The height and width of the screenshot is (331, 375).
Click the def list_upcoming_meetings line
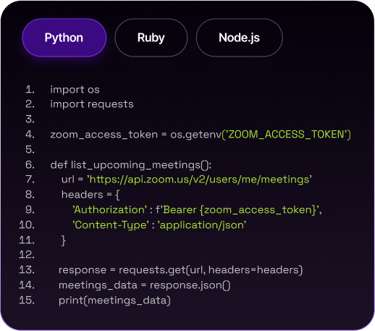pos(131,165)
